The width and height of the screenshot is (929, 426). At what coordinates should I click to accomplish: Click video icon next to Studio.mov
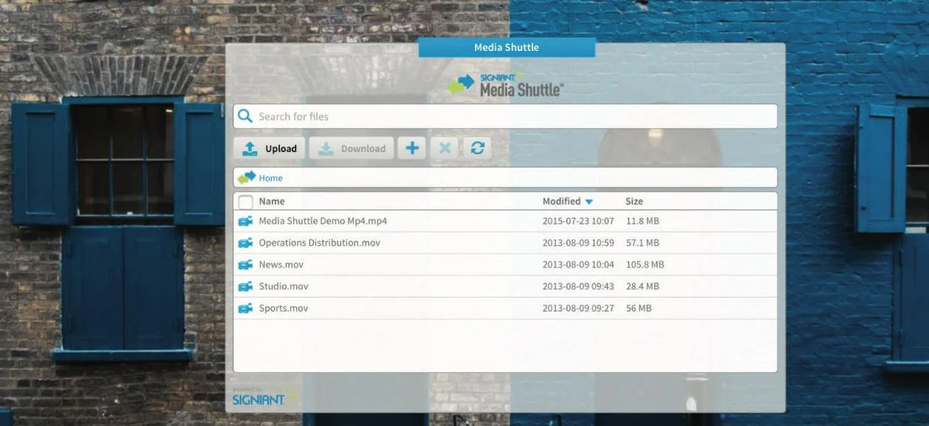[245, 286]
